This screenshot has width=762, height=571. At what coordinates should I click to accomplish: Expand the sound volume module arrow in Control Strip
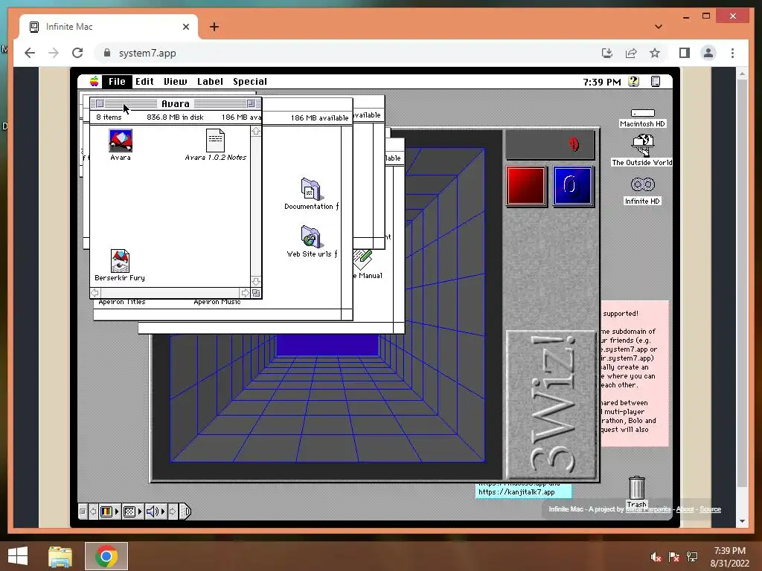(x=163, y=512)
